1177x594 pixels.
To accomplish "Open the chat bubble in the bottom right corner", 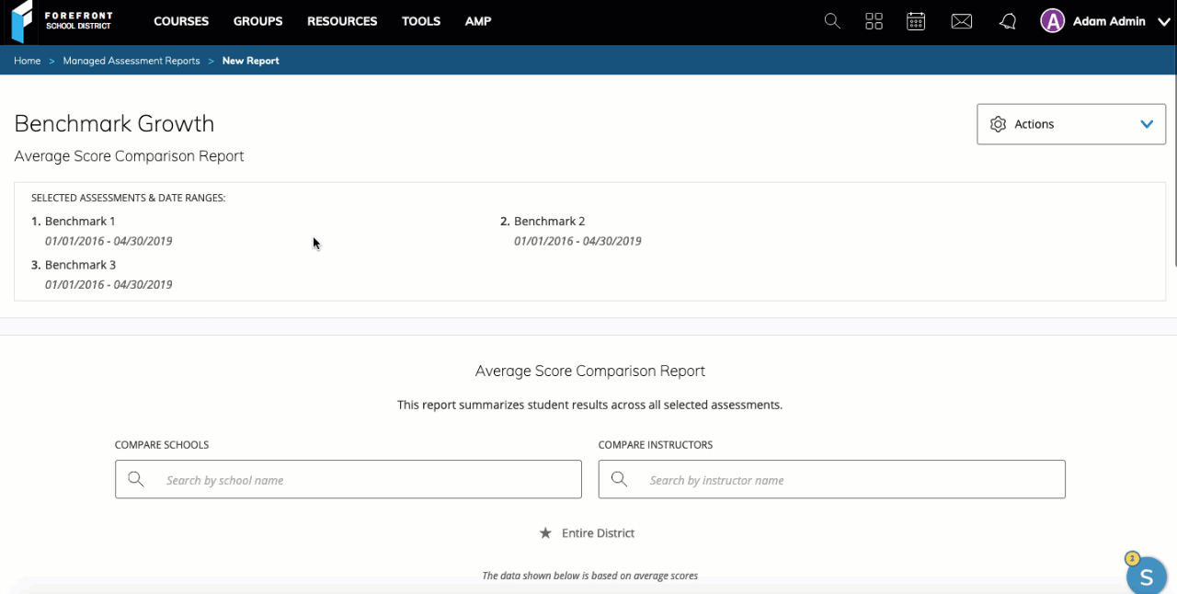I will [1146, 577].
